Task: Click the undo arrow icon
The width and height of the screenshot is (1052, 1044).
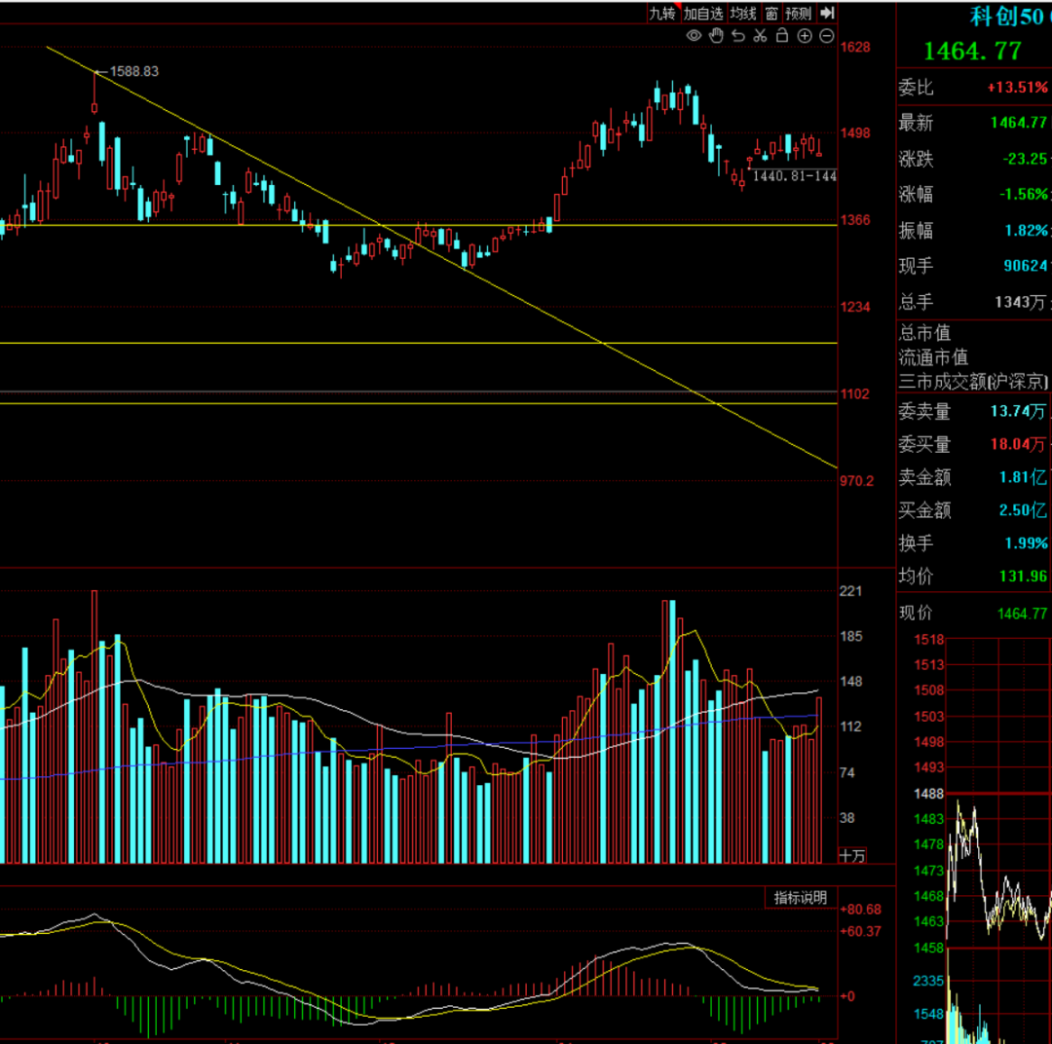Action: click(x=738, y=36)
